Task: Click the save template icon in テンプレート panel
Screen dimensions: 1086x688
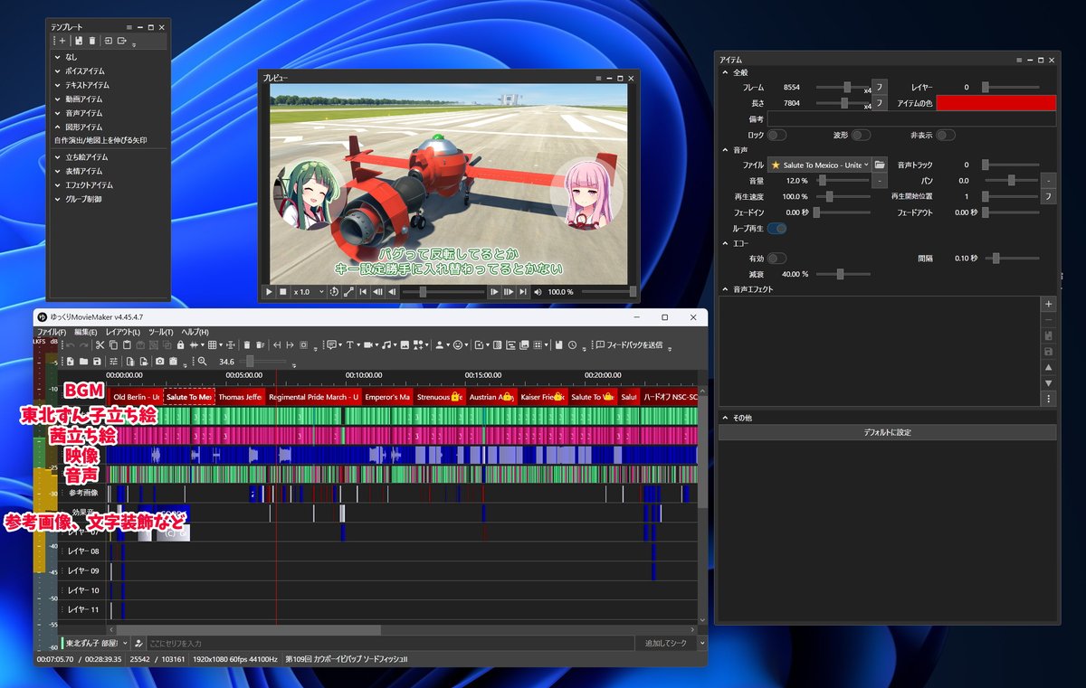Action: [x=79, y=41]
